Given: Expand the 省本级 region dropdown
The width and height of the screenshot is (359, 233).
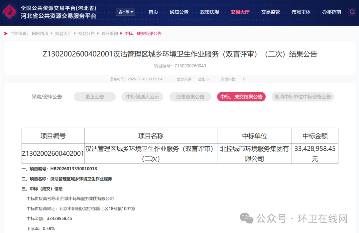Looking at the screenshot, I should [125, 12].
